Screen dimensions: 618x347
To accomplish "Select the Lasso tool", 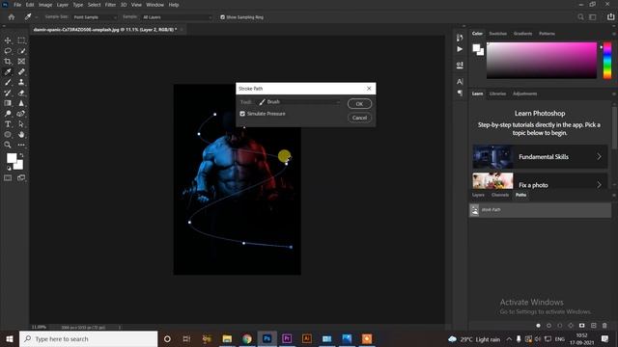I will (8, 51).
